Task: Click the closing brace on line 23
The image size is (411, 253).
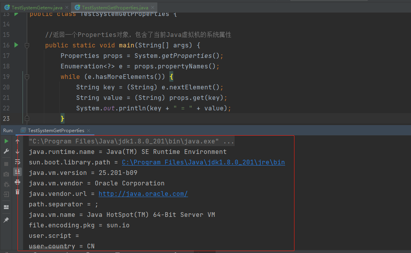Action: coord(63,119)
